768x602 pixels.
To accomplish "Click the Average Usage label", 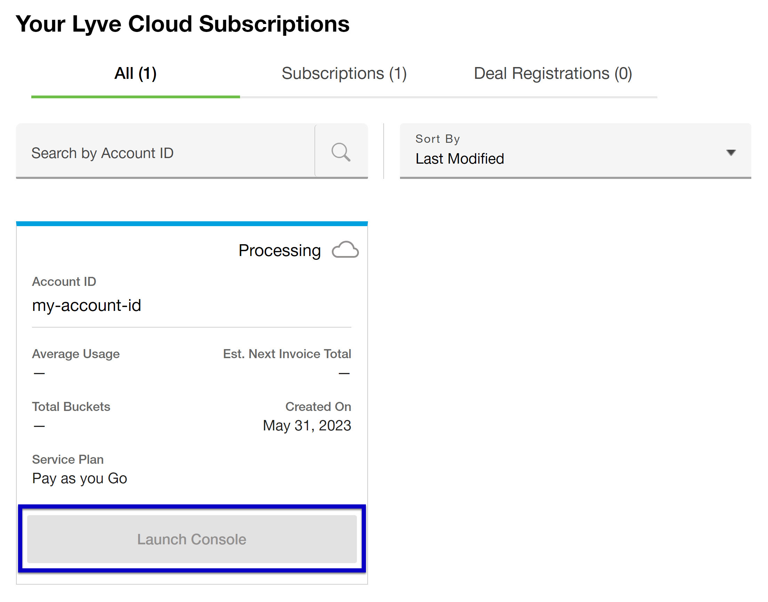I will (75, 354).
